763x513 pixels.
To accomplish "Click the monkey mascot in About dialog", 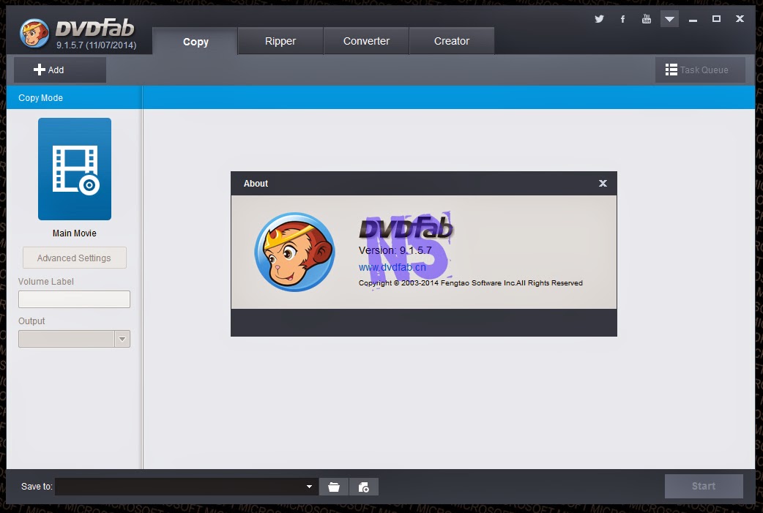I will click(x=295, y=252).
